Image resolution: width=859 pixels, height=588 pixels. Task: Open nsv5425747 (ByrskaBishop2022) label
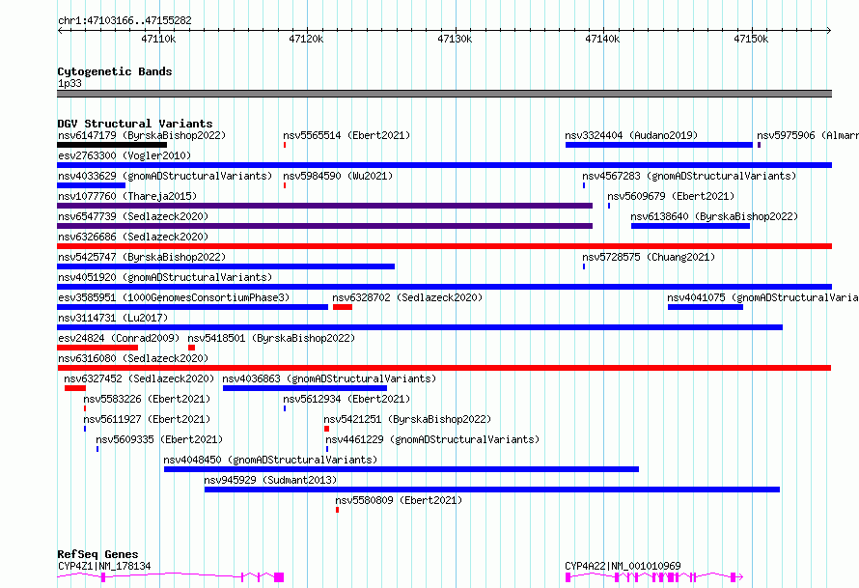pyautogui.click(x=142, y=257)
